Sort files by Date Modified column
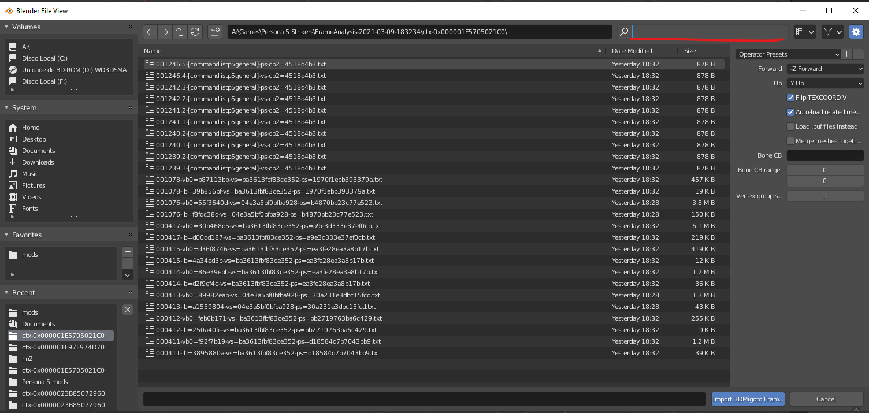Image resolution: width=869 pixels, height=413 pixels. pyautogui.click(x=642, y=51)
